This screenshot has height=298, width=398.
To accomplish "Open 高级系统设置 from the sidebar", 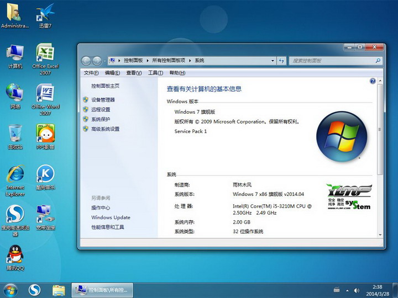I will 106,129.
